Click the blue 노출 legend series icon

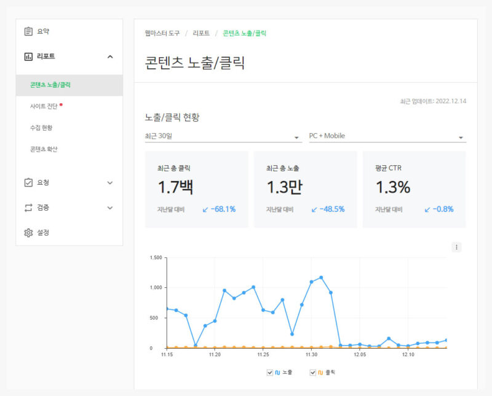pos(277,373)
